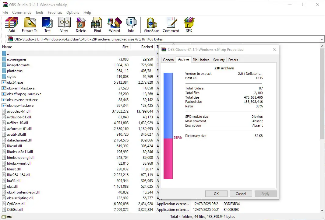Switch to the General tab in Properties
The image size is (325, 220).
pos(168,60)
